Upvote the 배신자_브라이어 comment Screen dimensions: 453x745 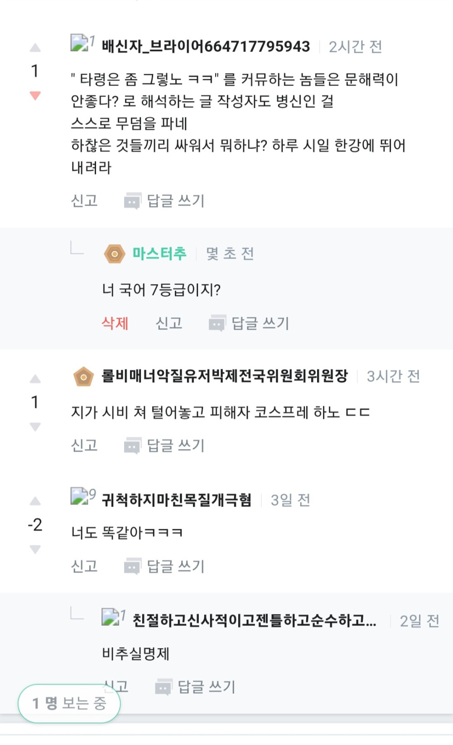click(35, 48)
